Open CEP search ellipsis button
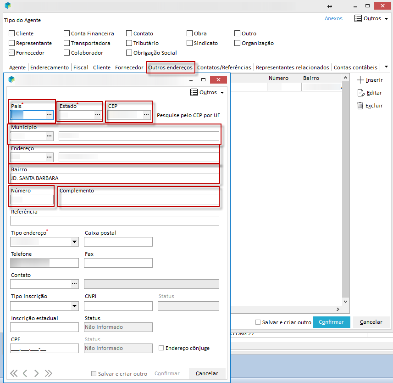Screen dimensions: 393x383 pos(146,115)
